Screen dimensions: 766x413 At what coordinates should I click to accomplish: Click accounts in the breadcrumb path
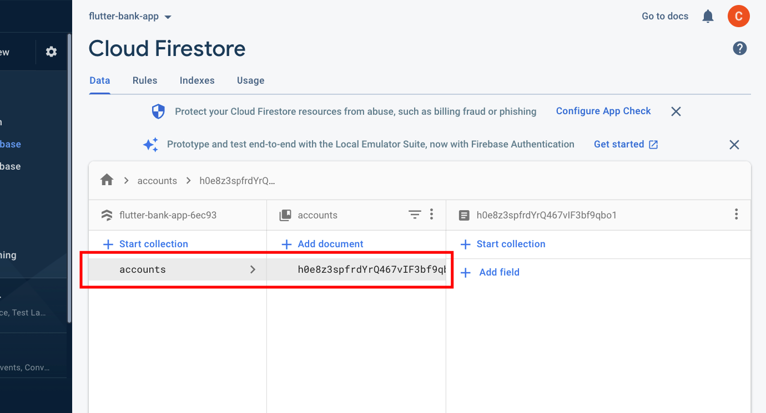pos(157,181)
